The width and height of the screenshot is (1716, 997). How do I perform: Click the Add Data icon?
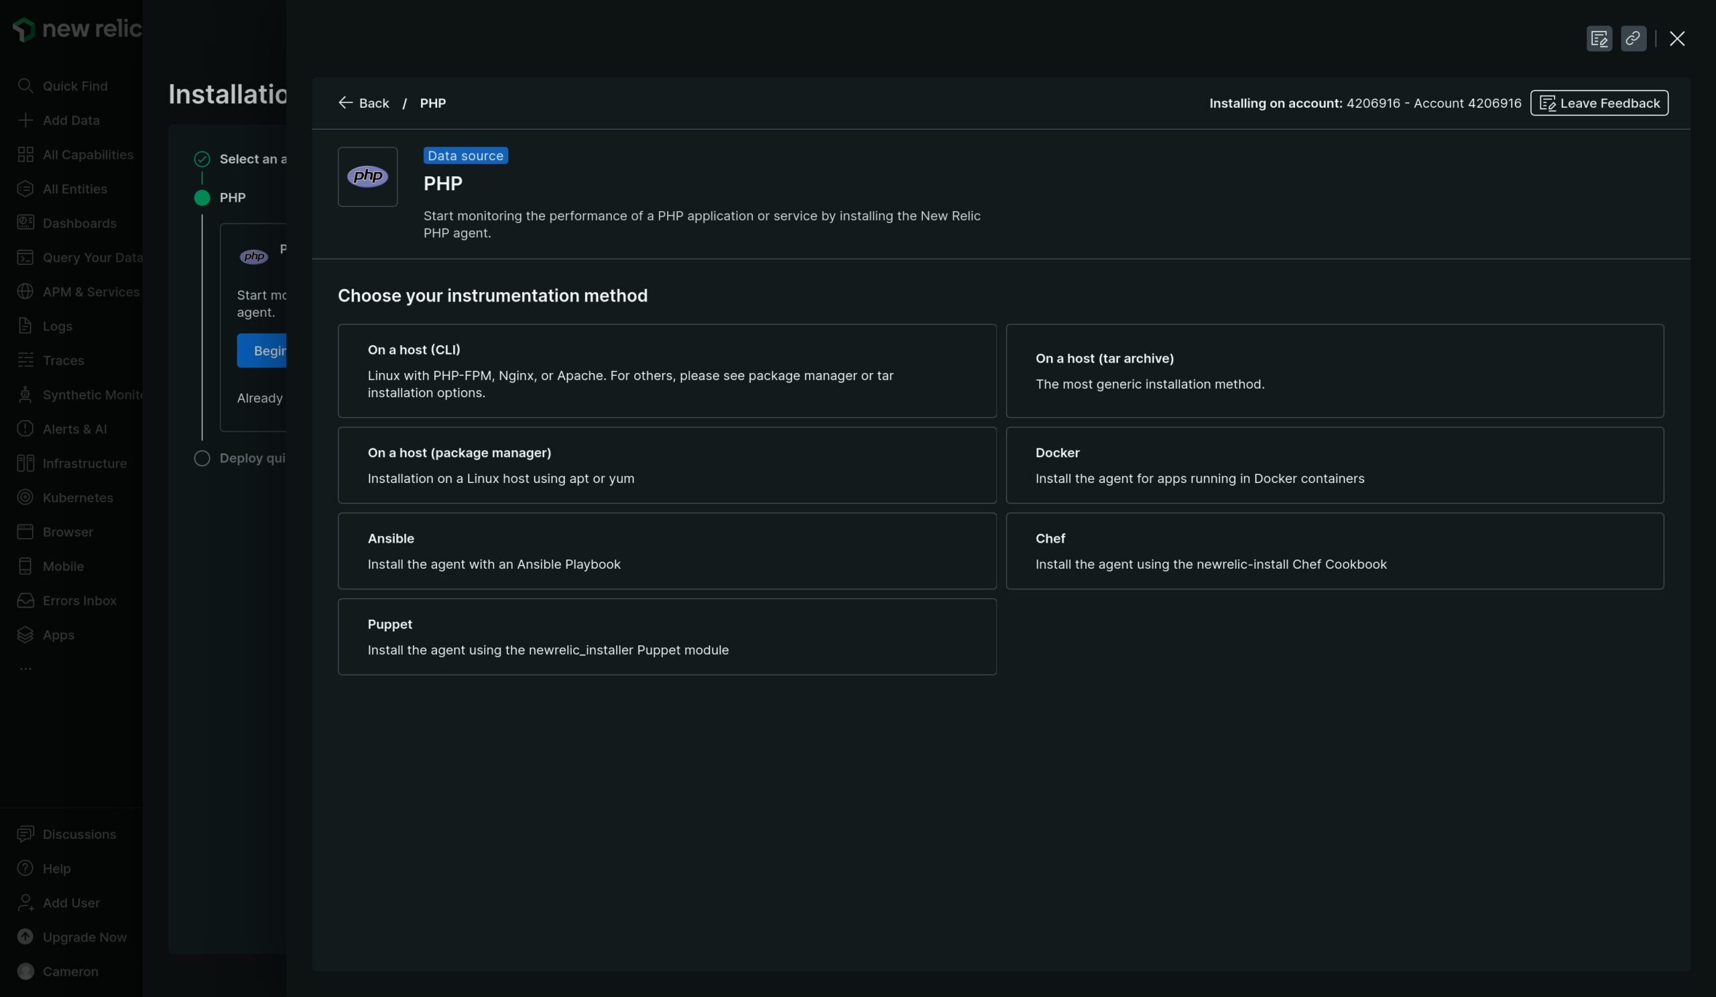[x=25, y=121]
